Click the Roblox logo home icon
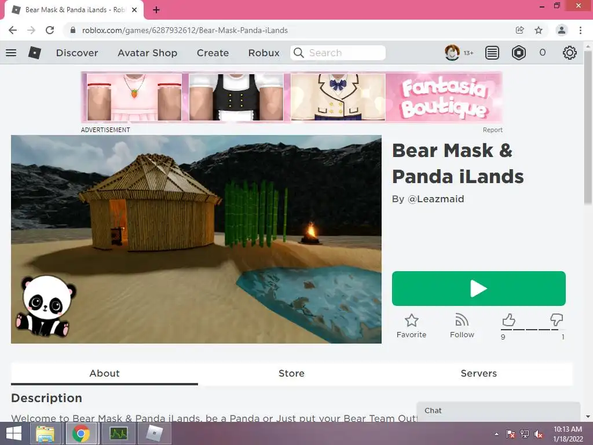 pyautogui.click(x=34, y=53)
